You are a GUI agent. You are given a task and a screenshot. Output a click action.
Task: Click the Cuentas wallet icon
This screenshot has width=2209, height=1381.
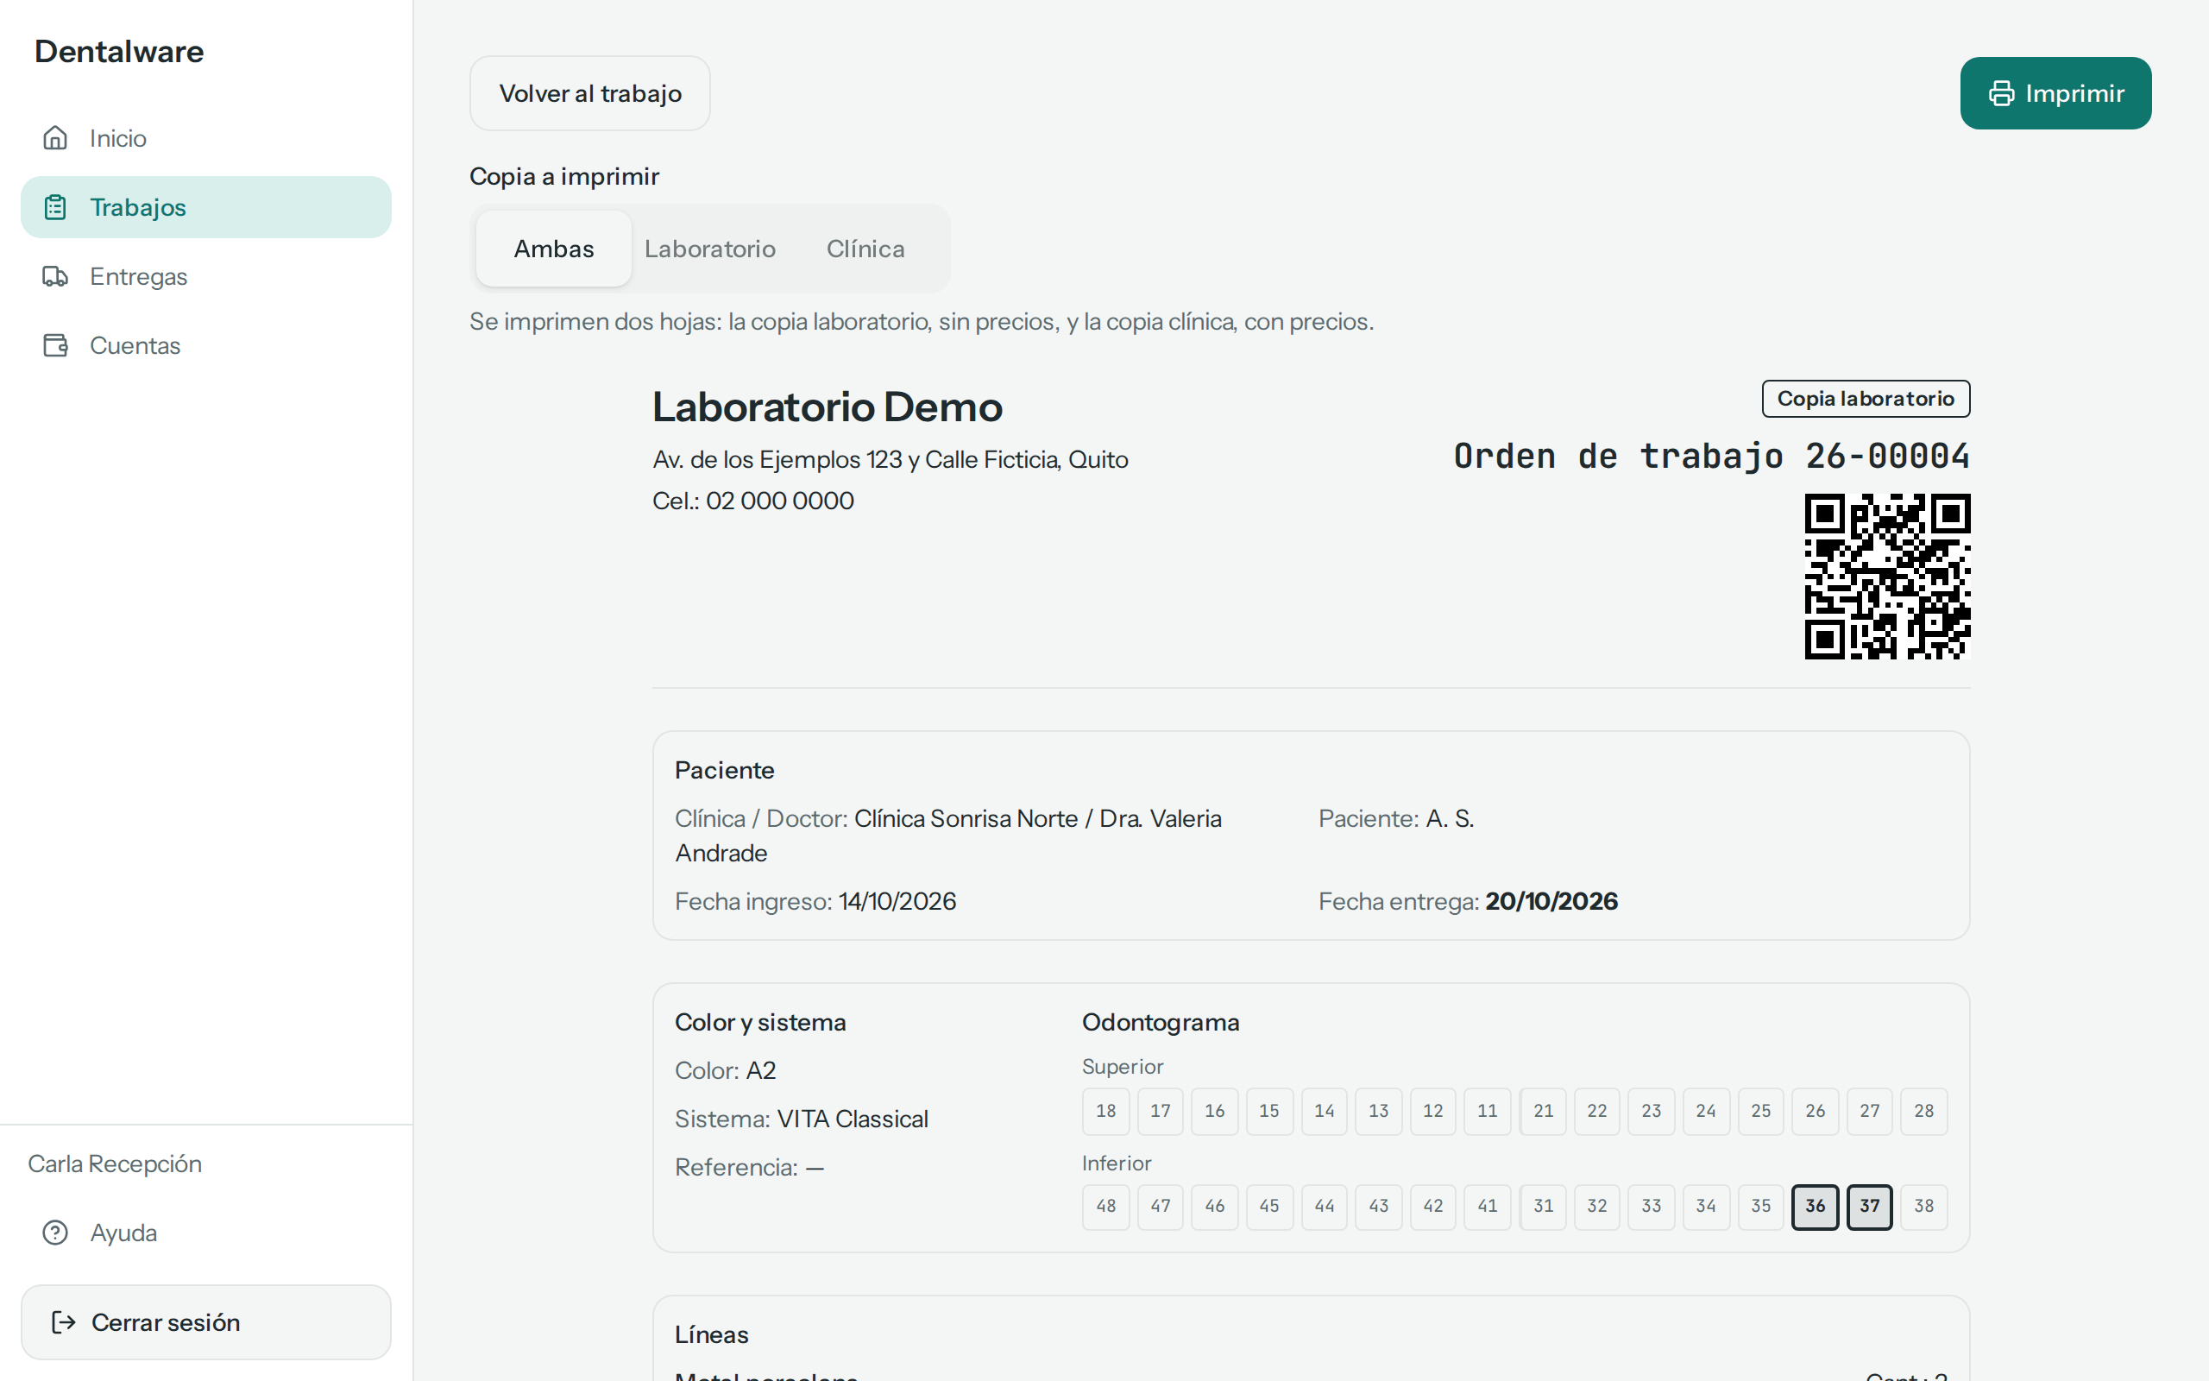pyautogui.click(x=56, y=345)
